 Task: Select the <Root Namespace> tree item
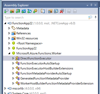[x=29, y=43]
